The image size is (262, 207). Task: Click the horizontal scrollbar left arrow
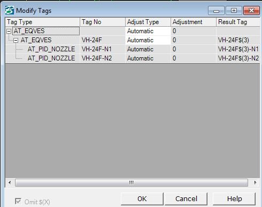click(10, 182)
